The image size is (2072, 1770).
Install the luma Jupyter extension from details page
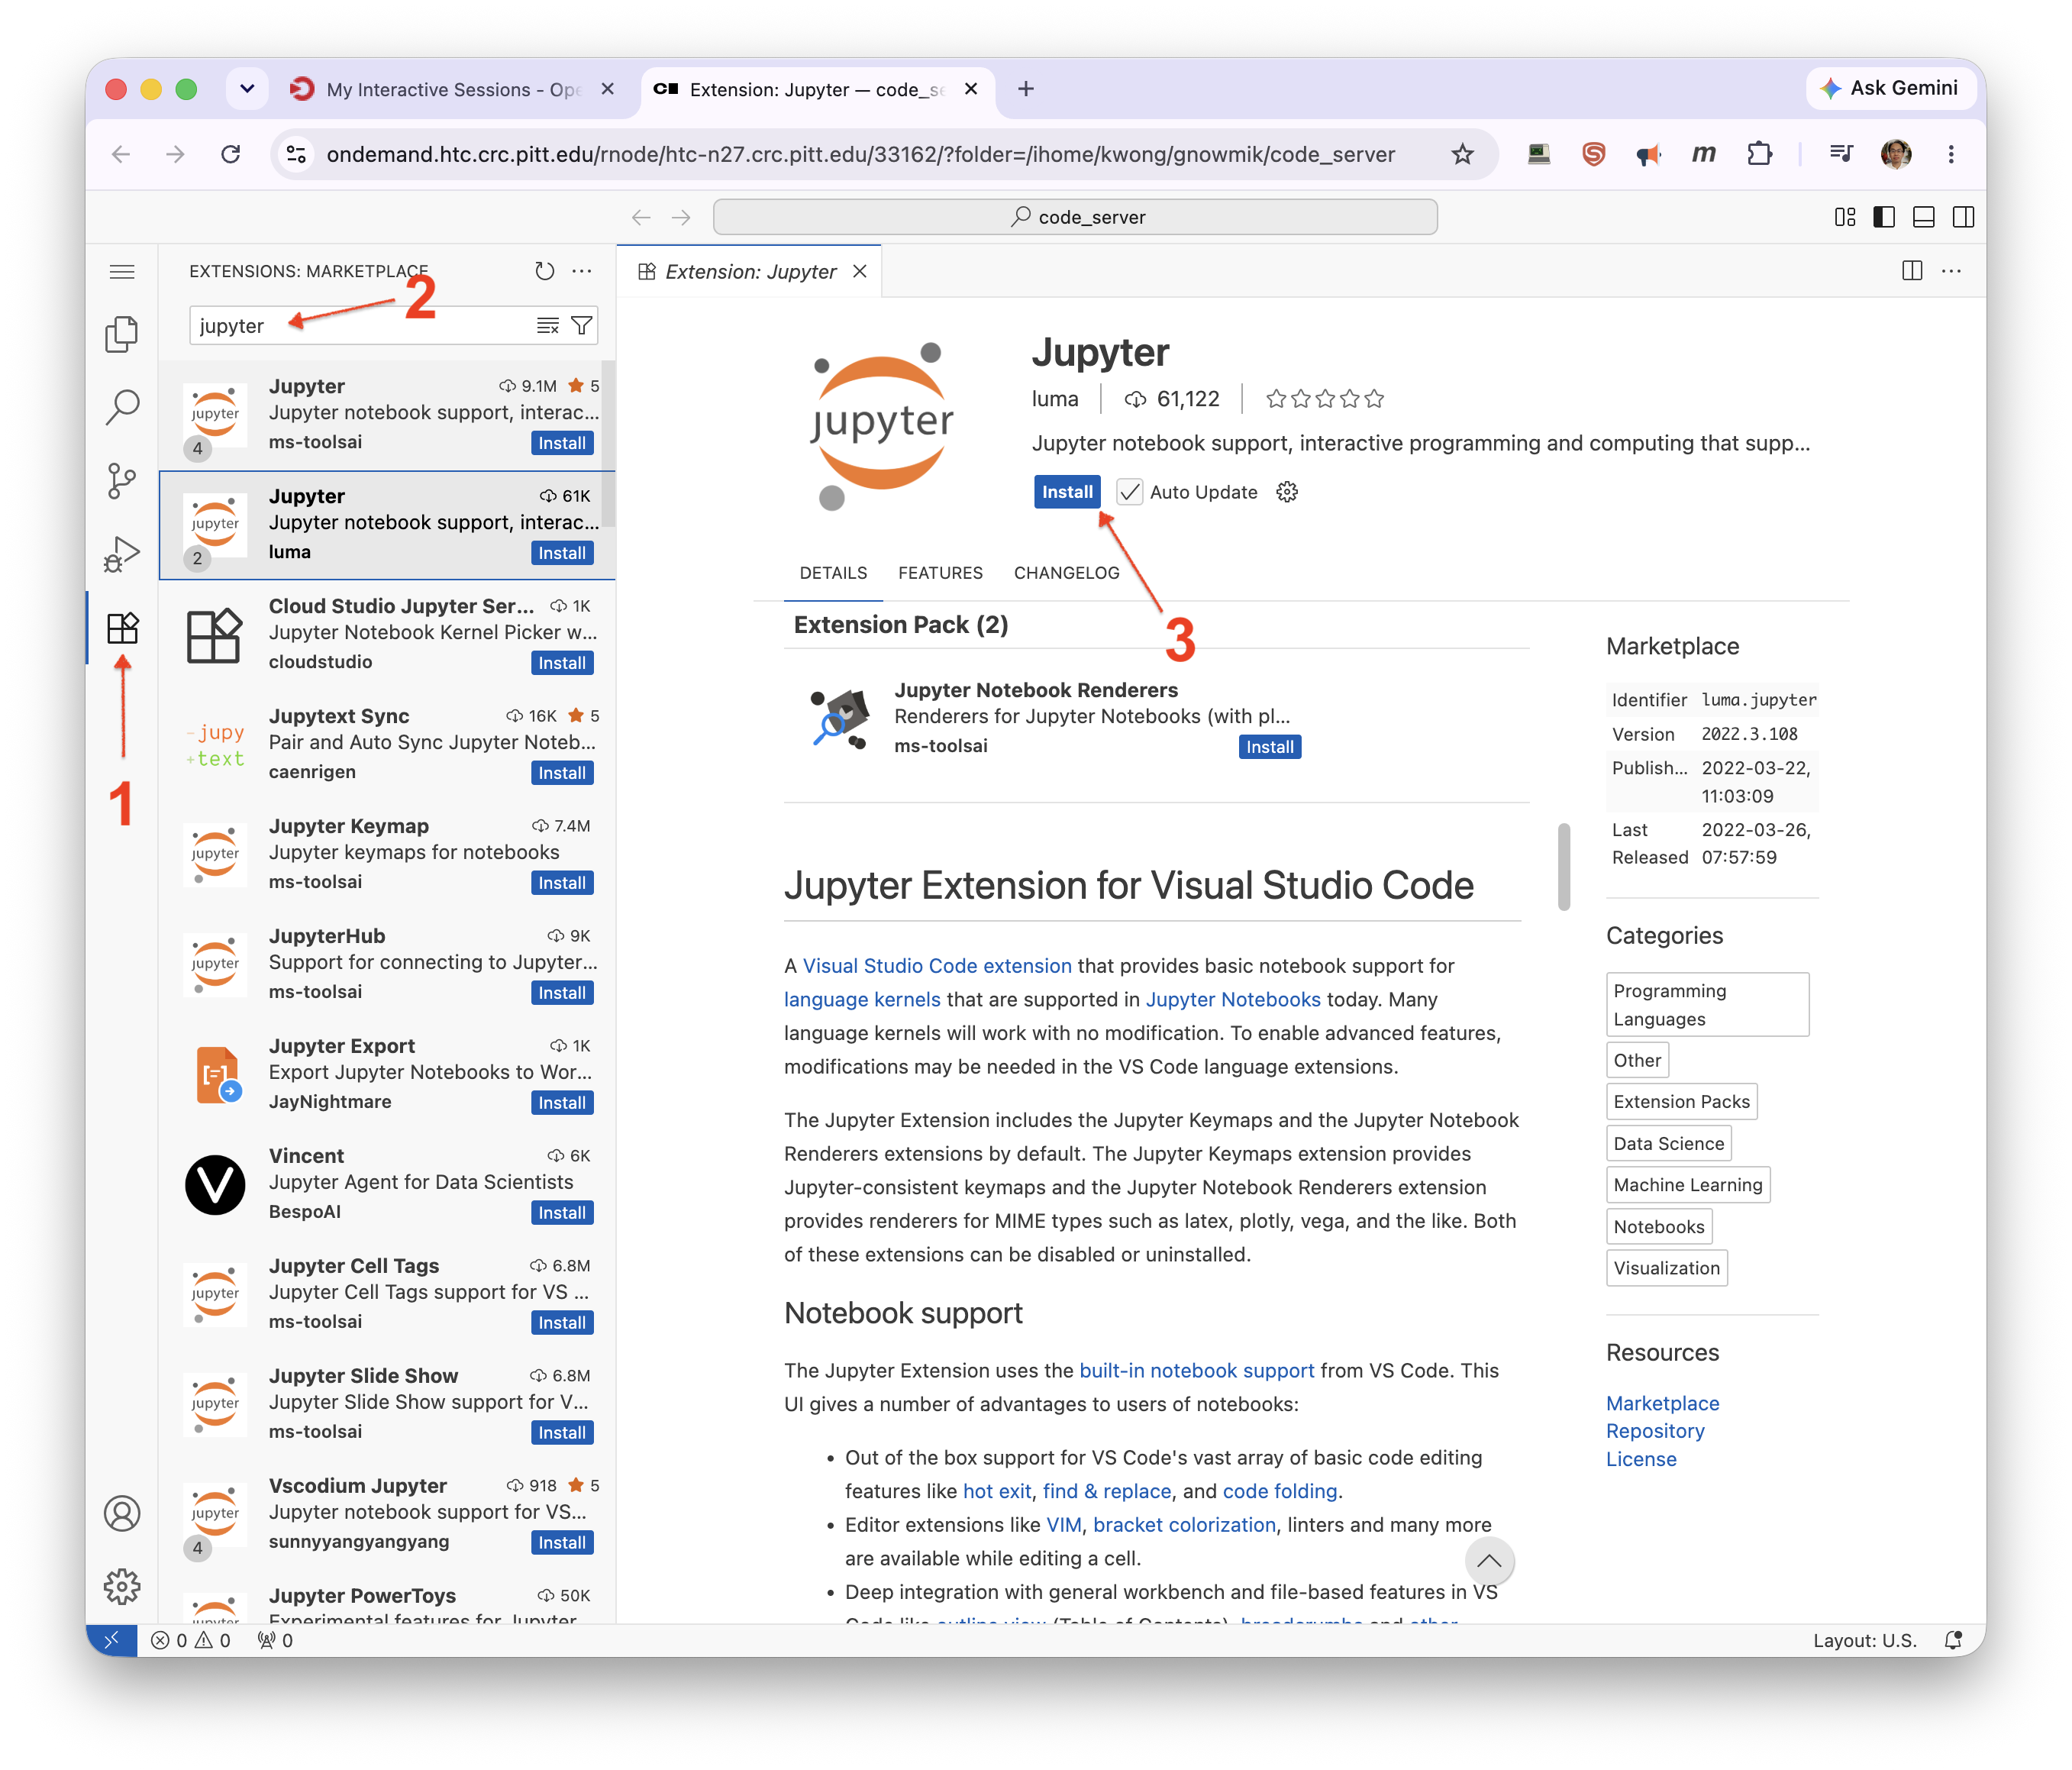1066,492
